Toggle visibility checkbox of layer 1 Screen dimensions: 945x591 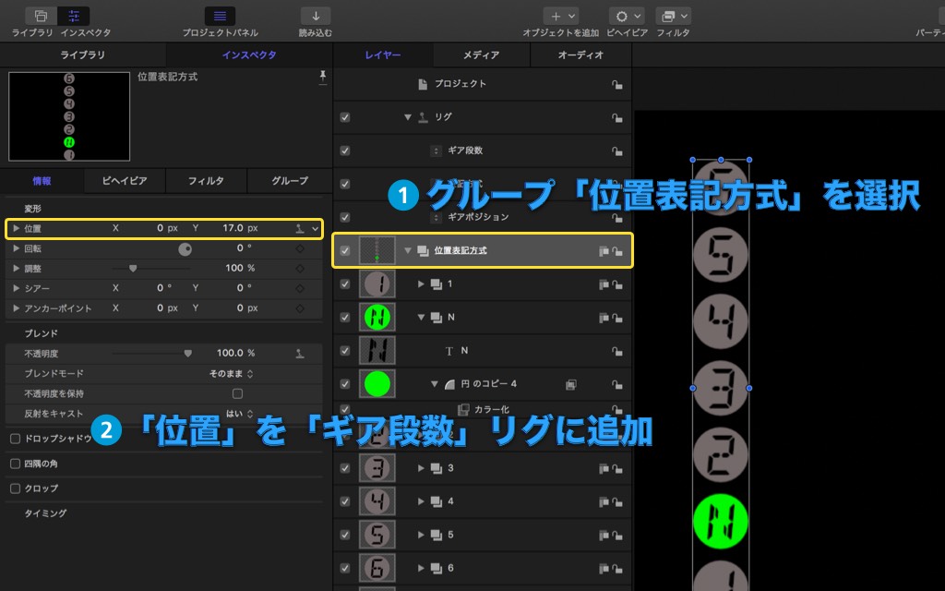[x=345, y=284]
